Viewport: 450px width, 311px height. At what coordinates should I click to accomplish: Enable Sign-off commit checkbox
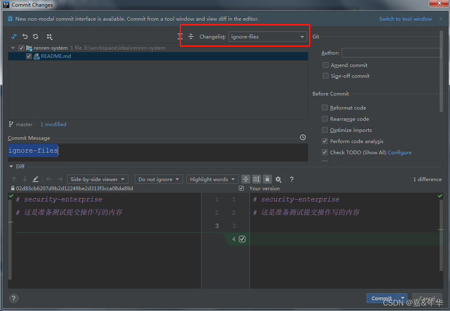(326, 76)
